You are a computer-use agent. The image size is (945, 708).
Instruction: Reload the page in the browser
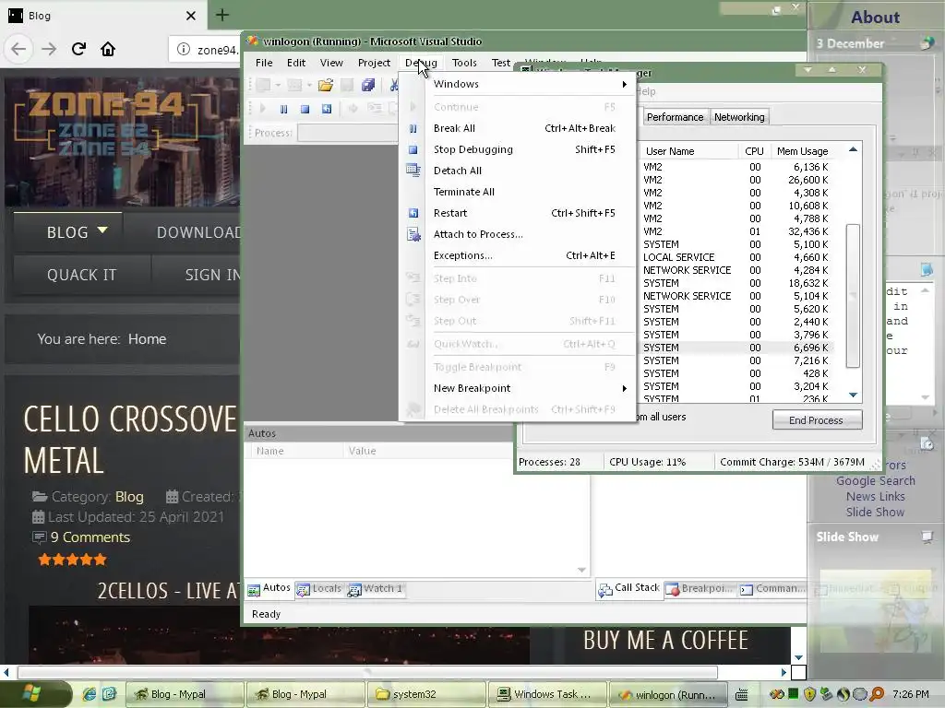tap(78, 49)
